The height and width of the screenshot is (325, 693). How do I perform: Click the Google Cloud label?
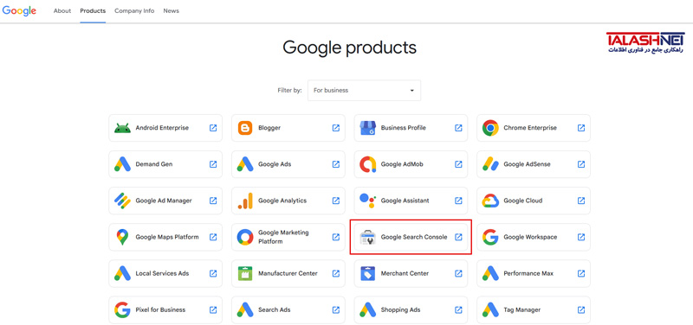(523, 201)
